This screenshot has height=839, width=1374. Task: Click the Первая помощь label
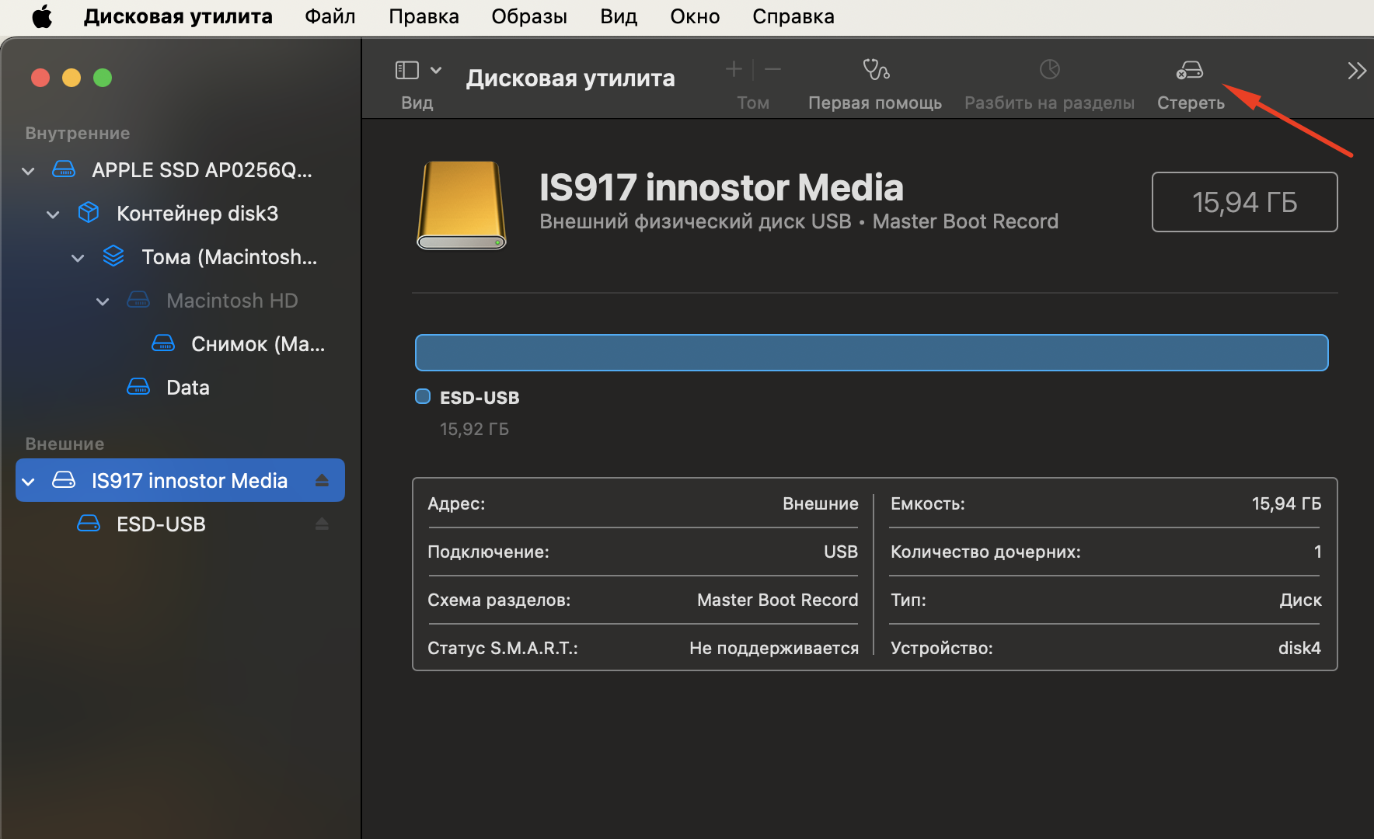click(875, 103)
